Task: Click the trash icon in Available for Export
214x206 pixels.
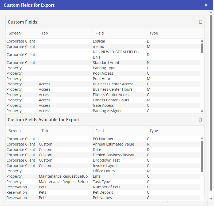Action: point(200,120)
